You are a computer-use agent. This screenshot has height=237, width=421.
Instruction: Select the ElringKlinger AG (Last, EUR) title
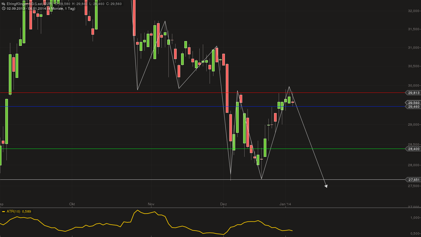pyautogui.click(x=29, y=4)
